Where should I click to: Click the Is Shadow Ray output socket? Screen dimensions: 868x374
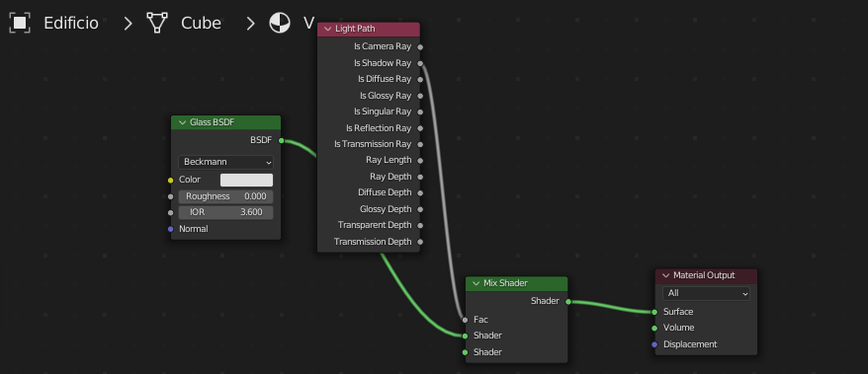point(420,63)
